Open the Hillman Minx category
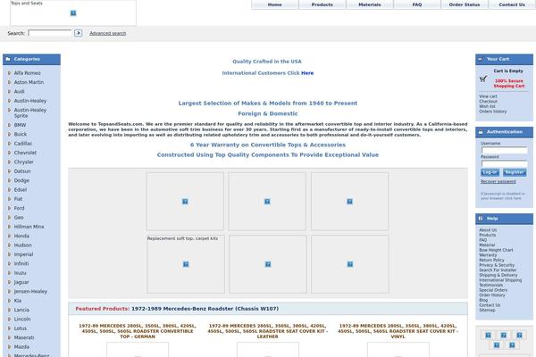Image resolution: width=536 pixels, height=357 pixels. coord(29,227)
